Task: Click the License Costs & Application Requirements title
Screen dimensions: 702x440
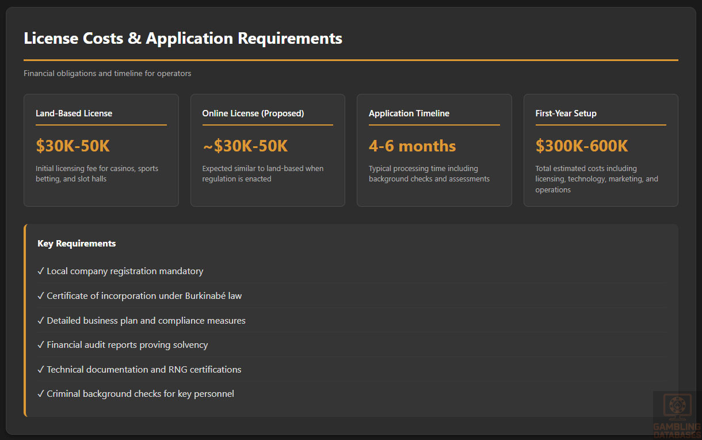Action: 183,39
